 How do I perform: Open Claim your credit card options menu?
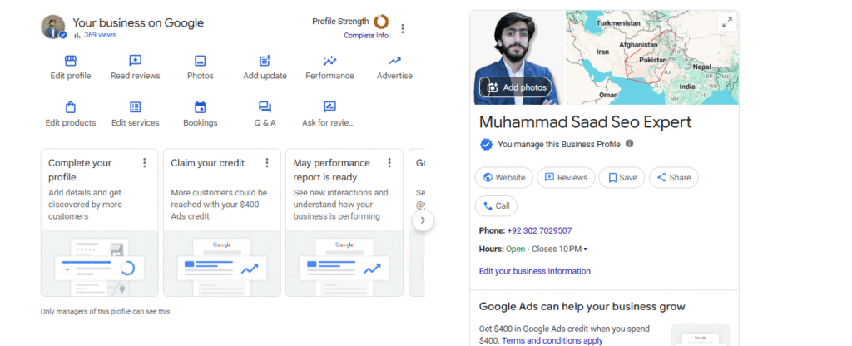(x=267, y=163)
